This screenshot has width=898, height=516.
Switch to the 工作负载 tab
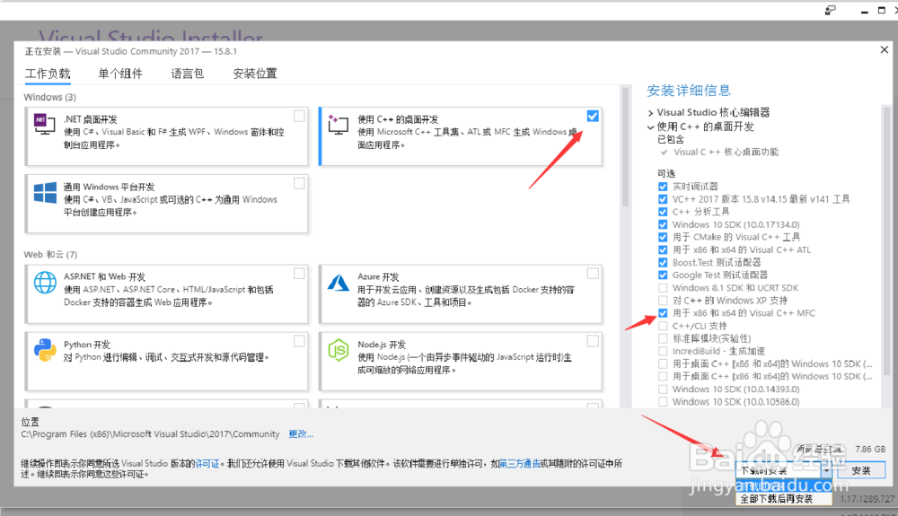(x=48, y=74)
